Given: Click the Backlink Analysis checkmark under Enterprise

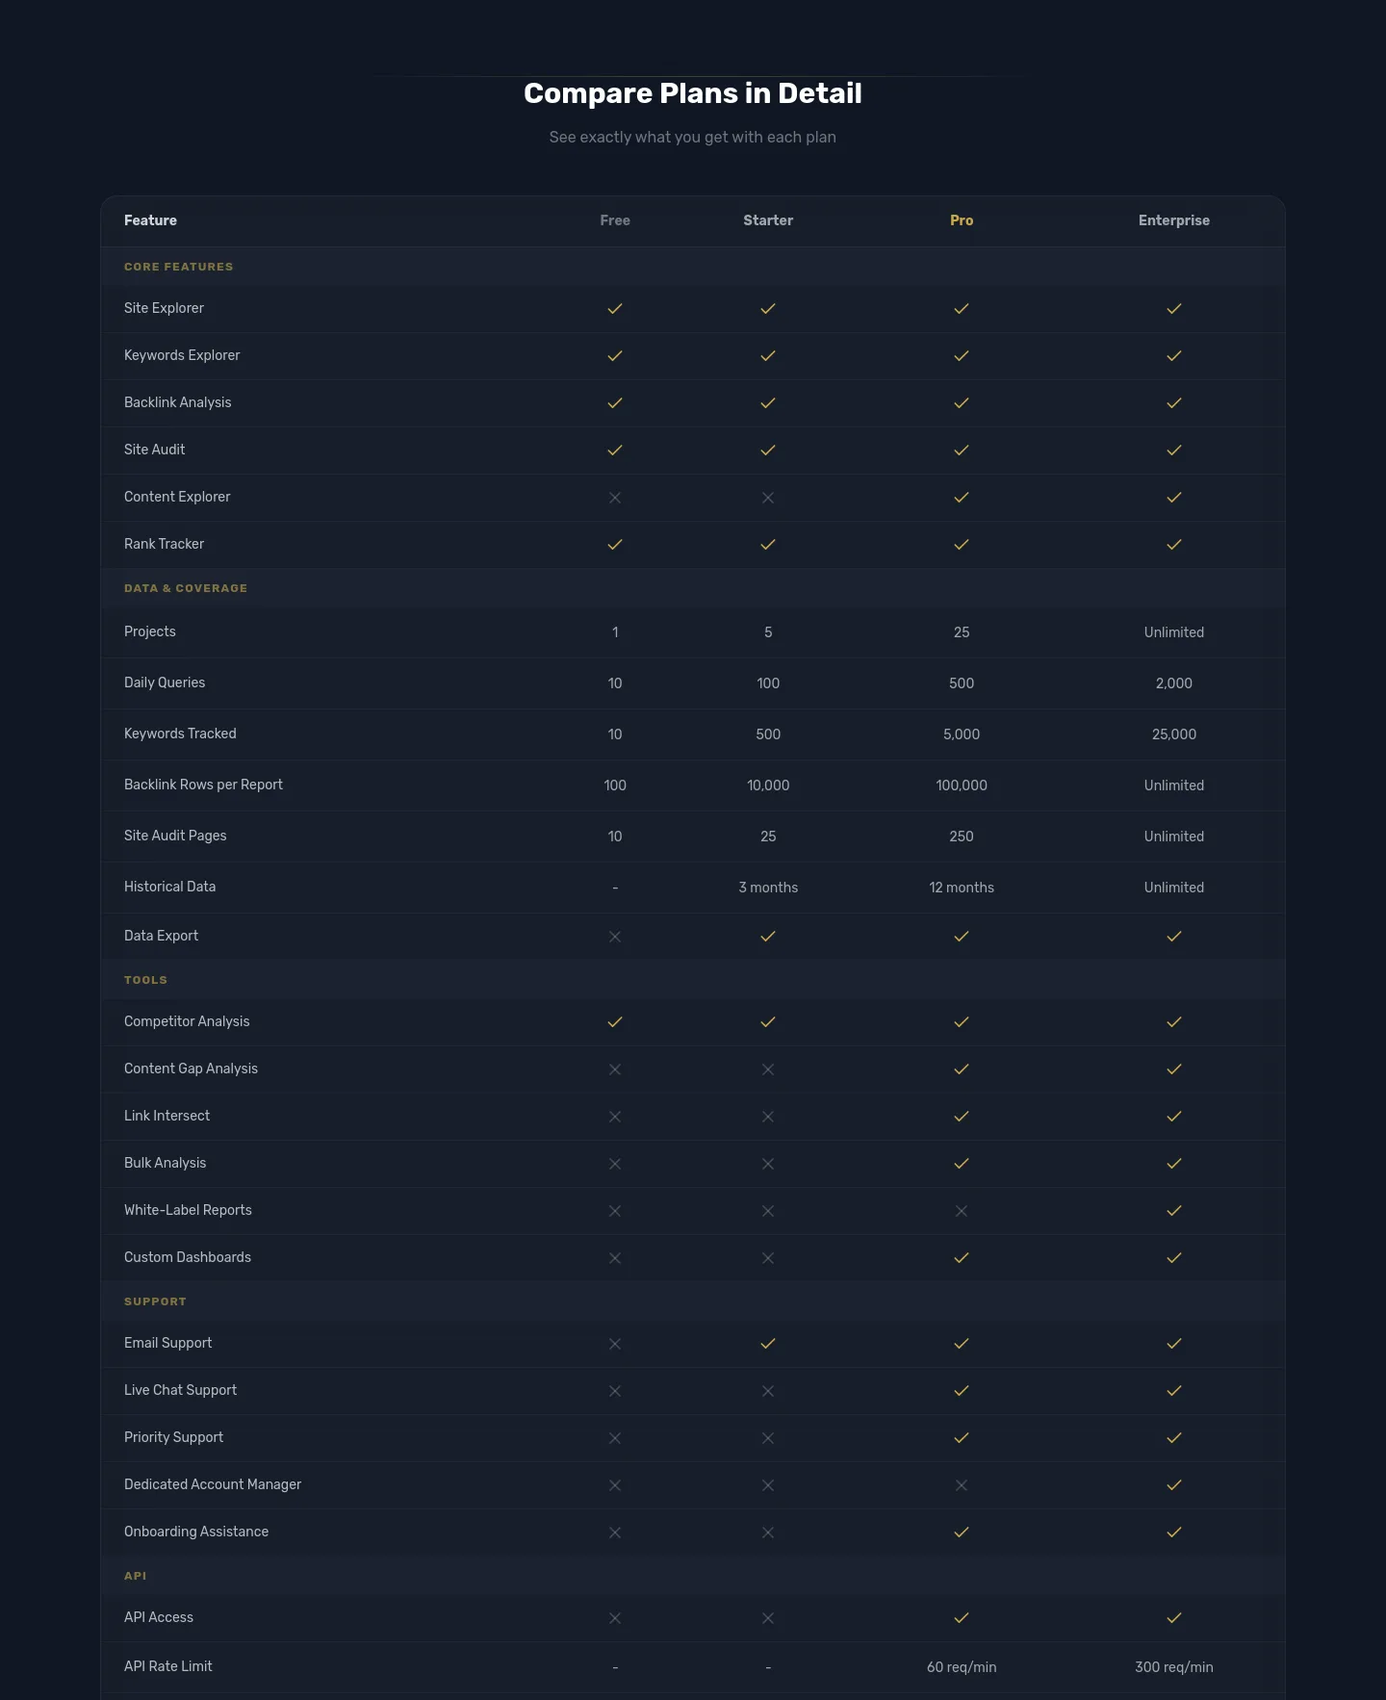Looking at the screenshot, I should click(x=1174, y=403).
